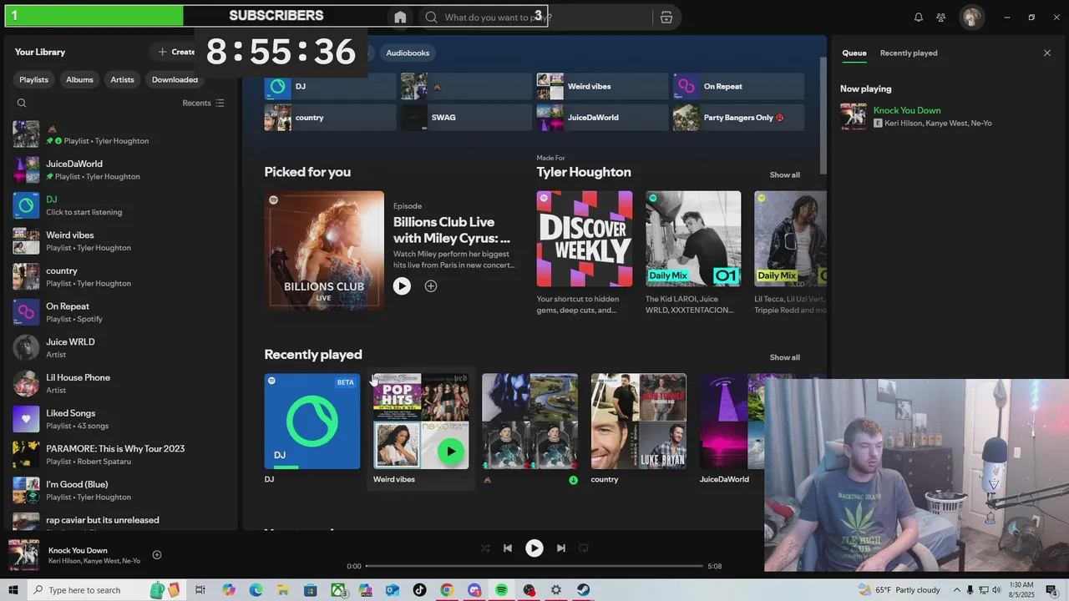Image resolution: width=1069 pixels, height=601 pixels.
Task: Open the Windows notification center icon
Action: (x=1051, y=590)
